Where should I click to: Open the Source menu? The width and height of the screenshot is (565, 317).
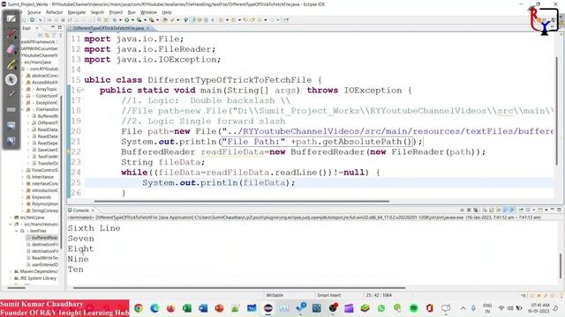coord(34,12)
